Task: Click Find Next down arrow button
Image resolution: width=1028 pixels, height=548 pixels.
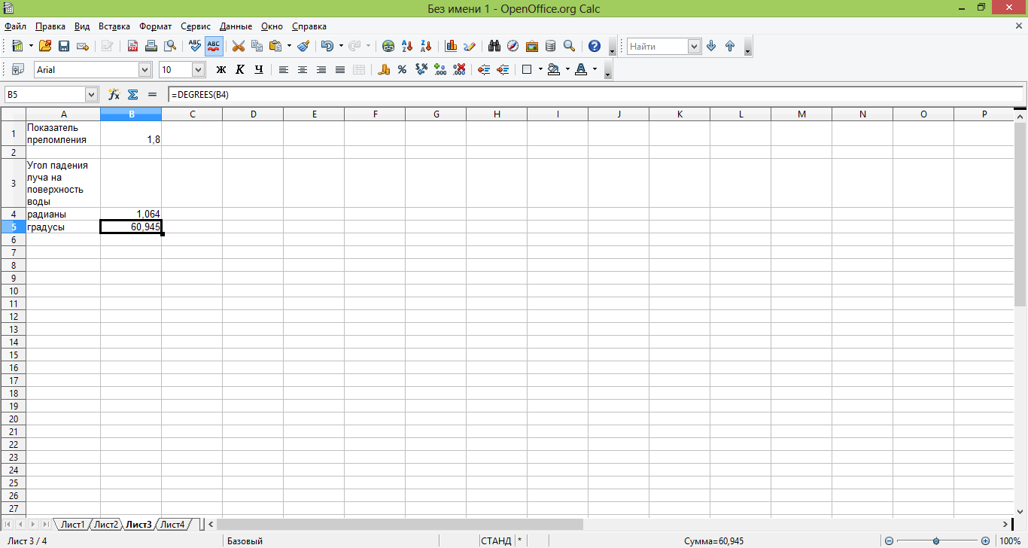Action: pyautogui.click(x=711, y=46)
